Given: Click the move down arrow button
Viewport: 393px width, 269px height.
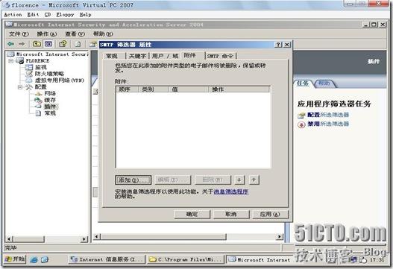Looking at the screenshot, I should (239, 180).
